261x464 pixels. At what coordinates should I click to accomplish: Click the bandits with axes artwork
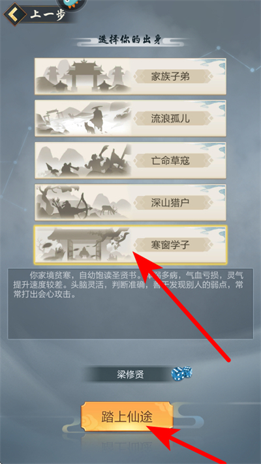84,160
